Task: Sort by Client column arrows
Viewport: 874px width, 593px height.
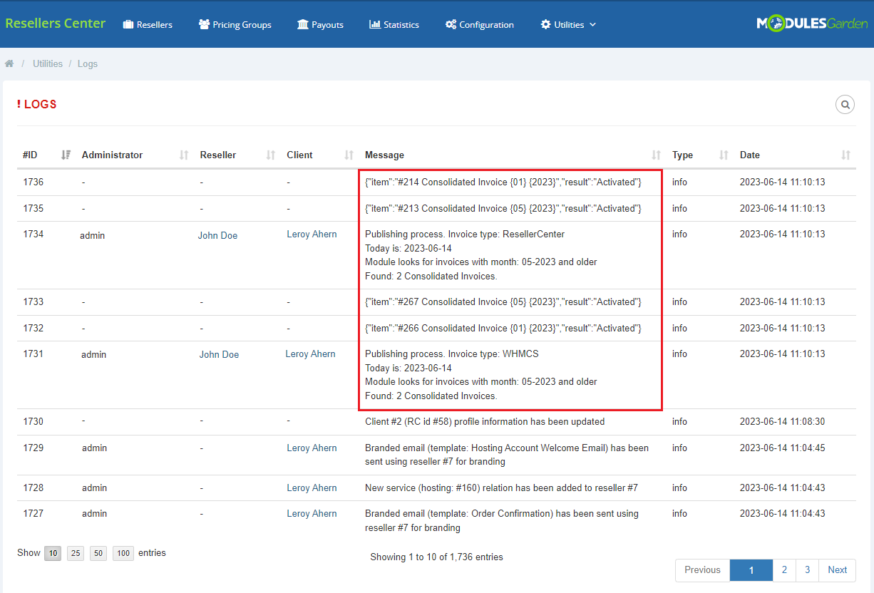Action: (x=349, y=155)
